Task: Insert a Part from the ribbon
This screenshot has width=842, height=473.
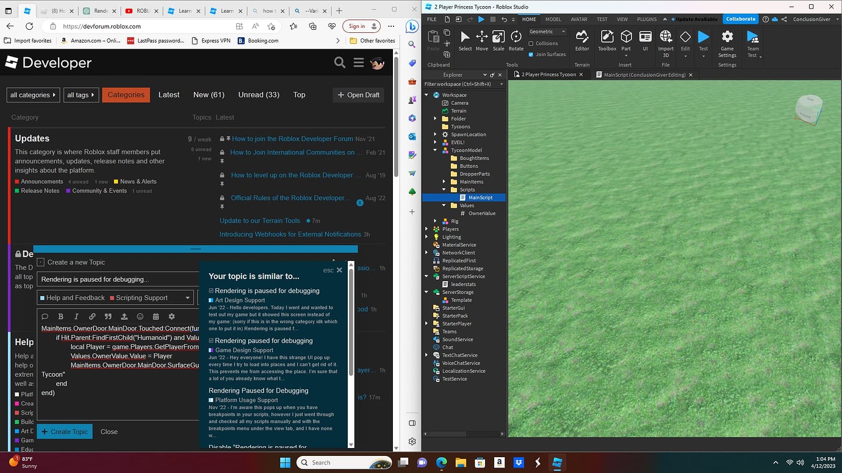Action: 626,41
